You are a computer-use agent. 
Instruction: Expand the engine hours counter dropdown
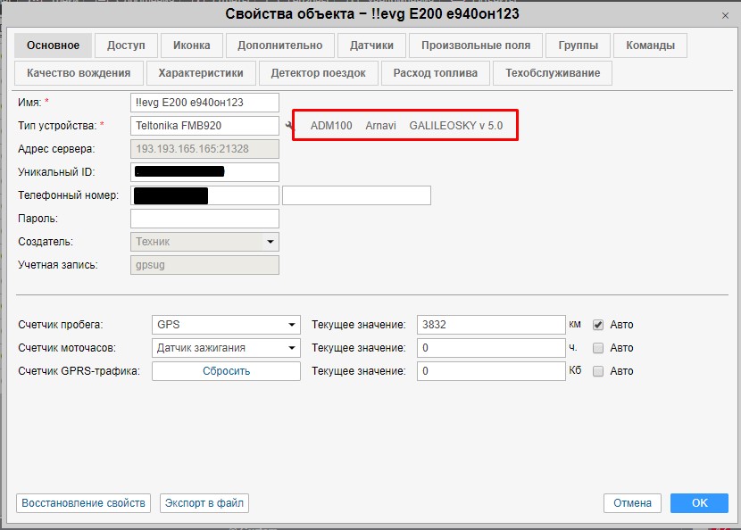click(226, 348)
